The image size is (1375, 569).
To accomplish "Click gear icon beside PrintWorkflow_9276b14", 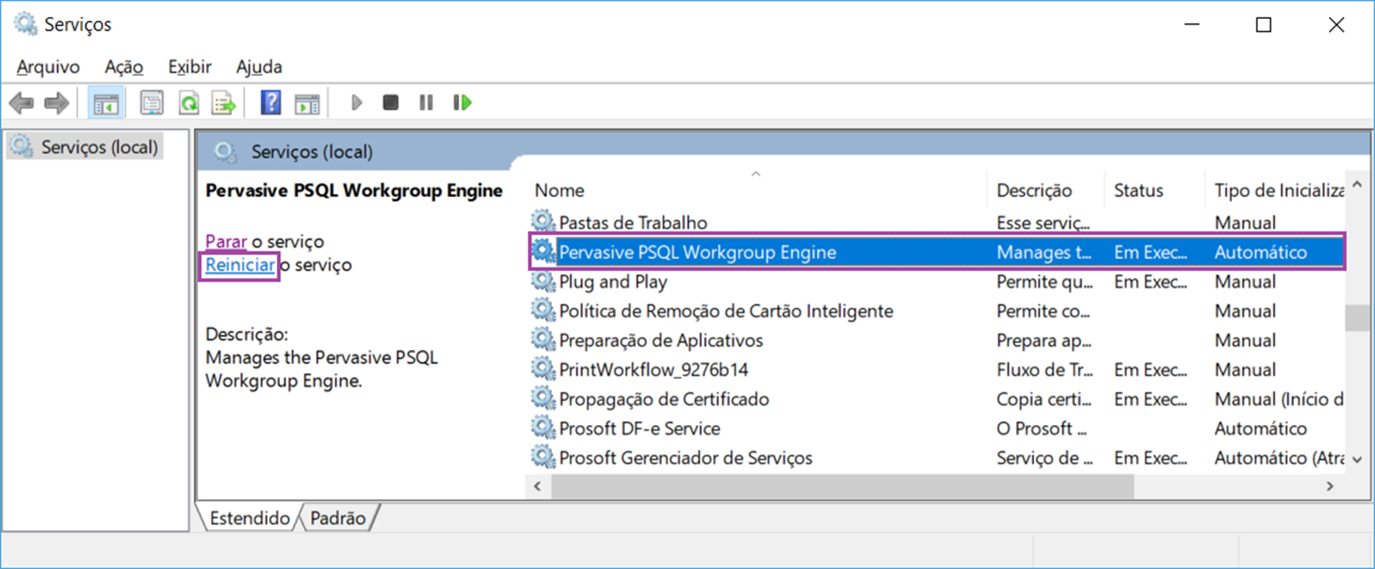I will pyautogui.click(x=543, y=369).
